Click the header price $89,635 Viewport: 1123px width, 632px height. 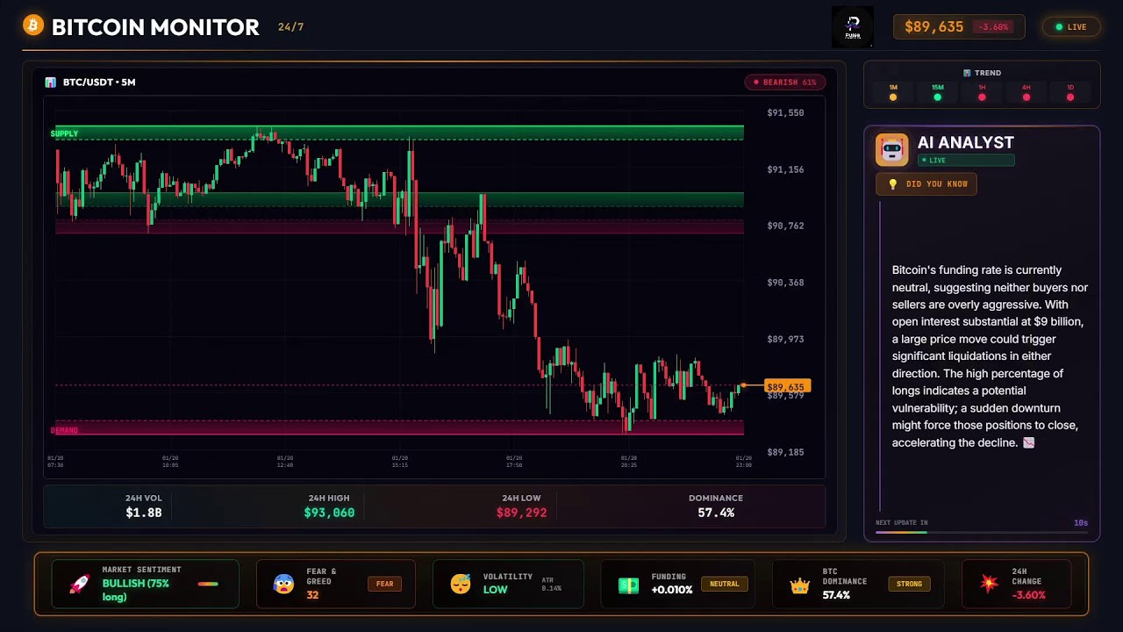[933, 27]
